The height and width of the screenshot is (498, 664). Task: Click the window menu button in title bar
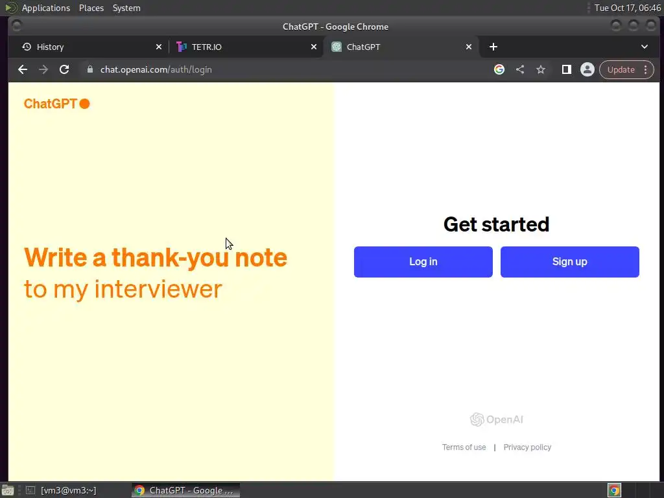pyautogui.click(x=17, y=26)
